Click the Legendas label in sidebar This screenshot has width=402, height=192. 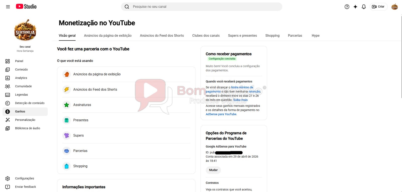point(21,95)
